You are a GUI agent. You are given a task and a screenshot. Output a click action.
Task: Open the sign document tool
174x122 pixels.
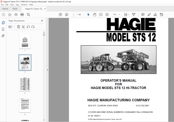(155, 15)
